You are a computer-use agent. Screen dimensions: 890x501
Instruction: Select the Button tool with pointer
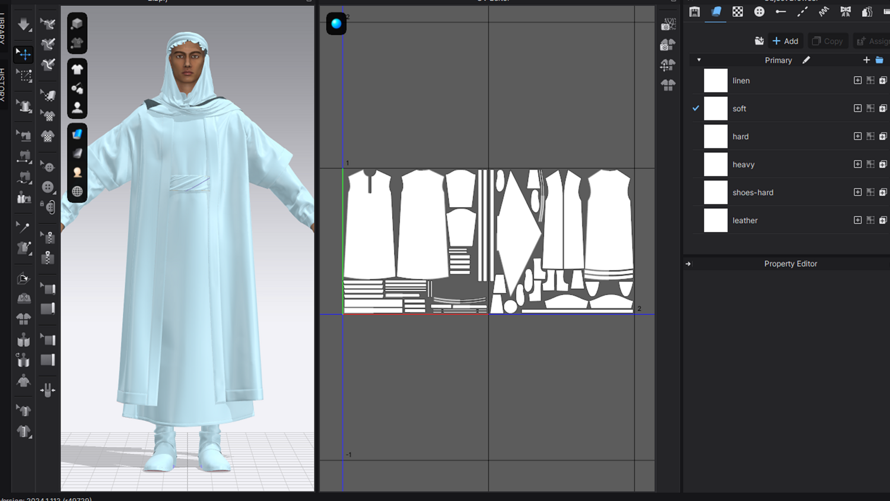(49, 167)
